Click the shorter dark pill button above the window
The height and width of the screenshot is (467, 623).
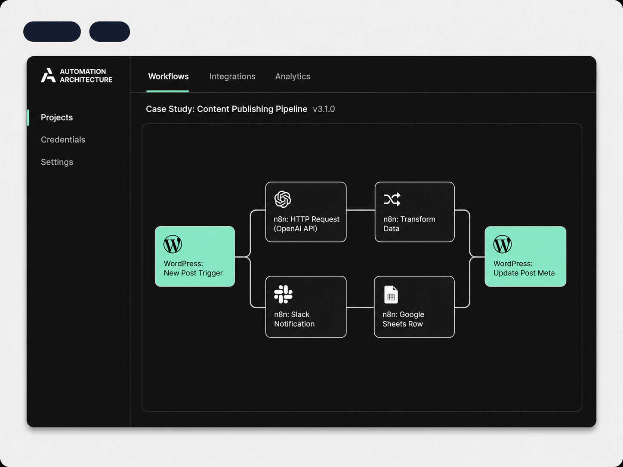pyautogui.click(x=110, y=31)
